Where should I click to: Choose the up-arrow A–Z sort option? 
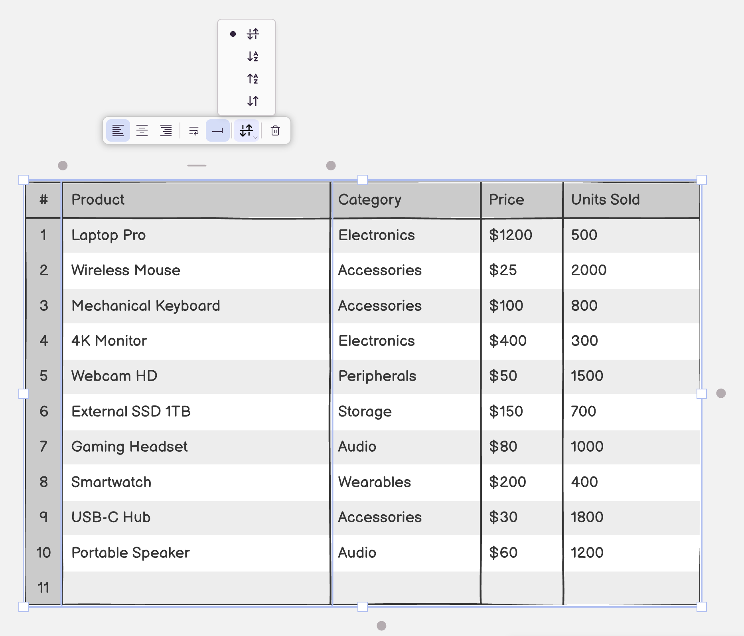click(253, 79)
